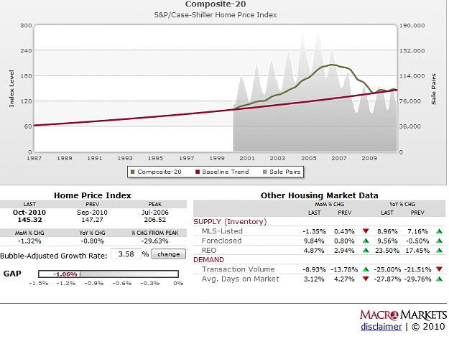Click the -0.80% YoY change value
The height and width of the screenshot is (339, 449).
[x=92, y=241]
